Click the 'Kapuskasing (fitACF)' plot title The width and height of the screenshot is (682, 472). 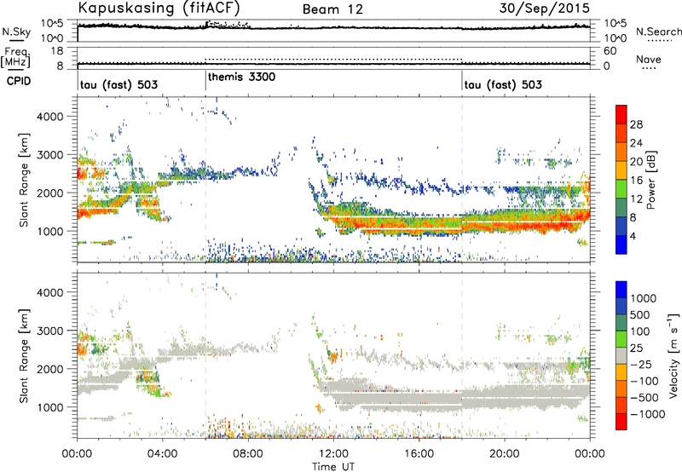click(159, 8)
